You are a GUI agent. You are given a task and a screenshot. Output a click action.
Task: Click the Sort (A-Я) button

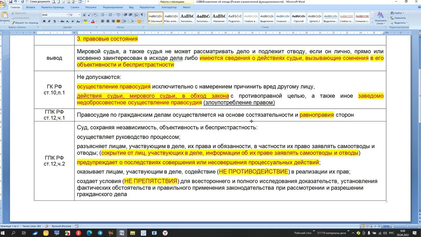tap(136, 15)
